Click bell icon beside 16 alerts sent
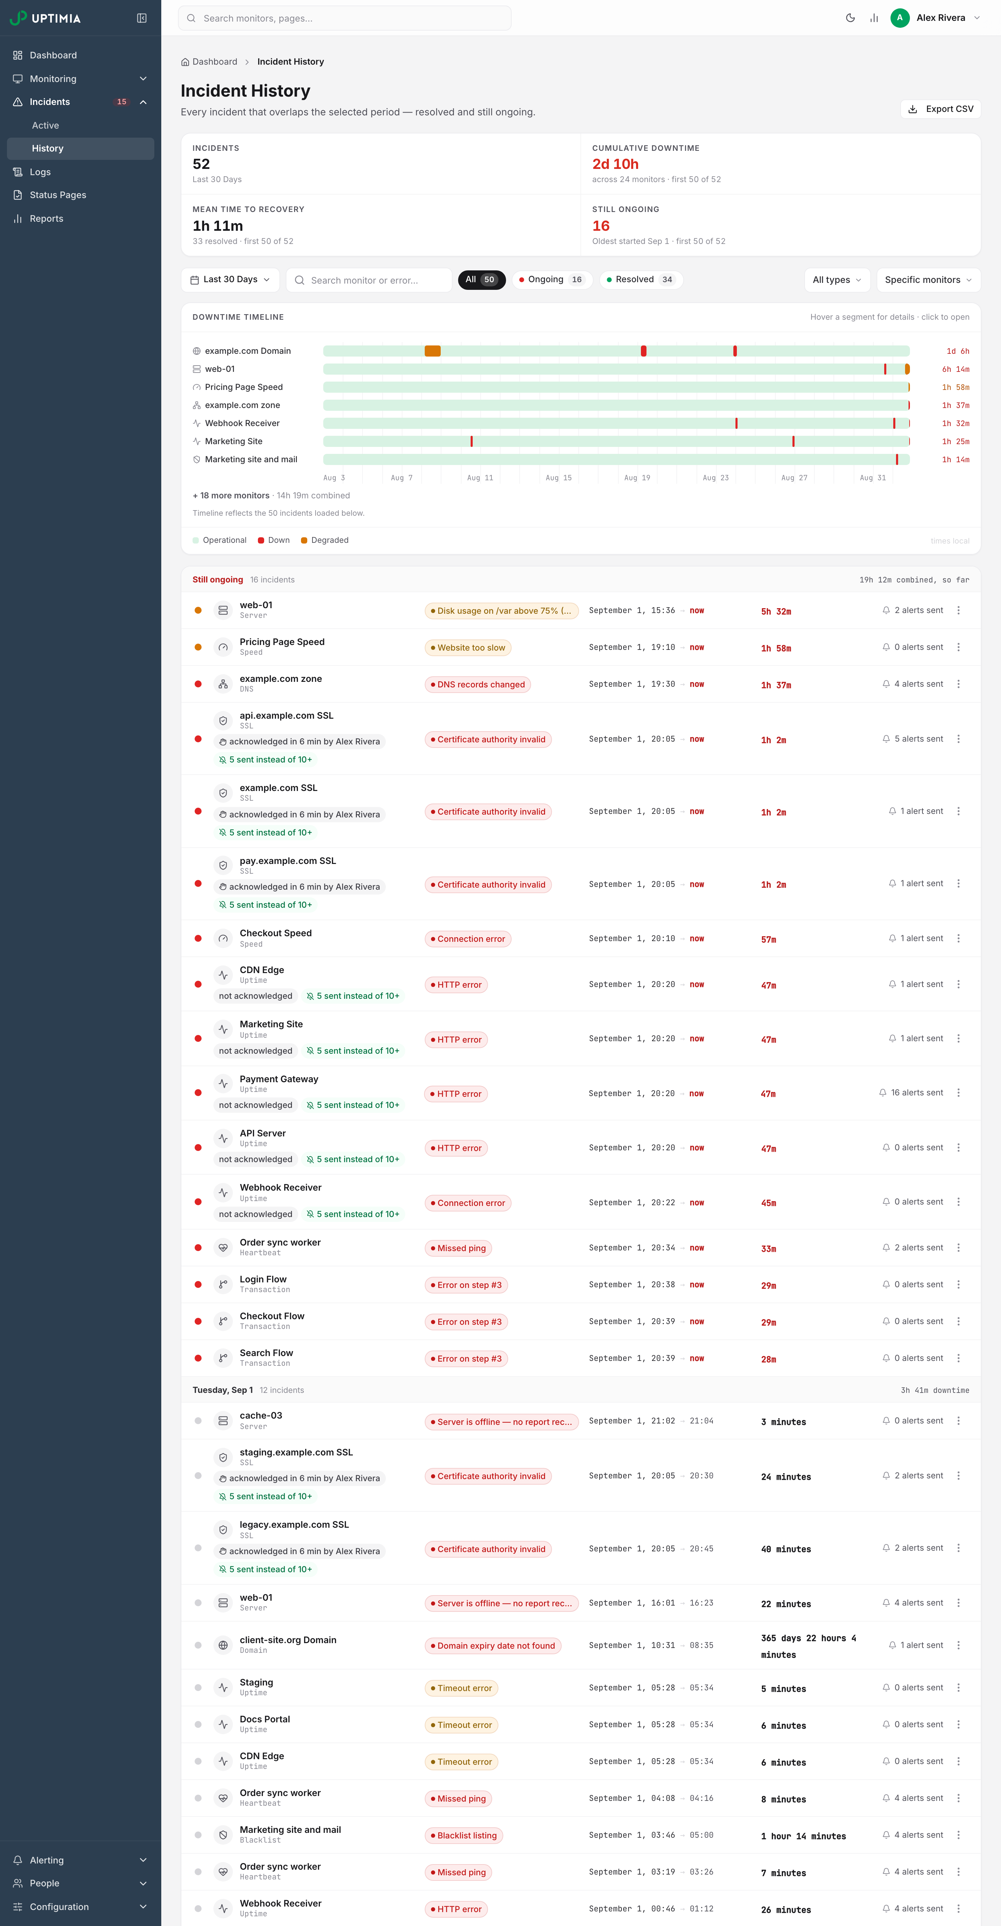The width and height of the screenshot is (1001, 1926). (x=883, y=1093)
